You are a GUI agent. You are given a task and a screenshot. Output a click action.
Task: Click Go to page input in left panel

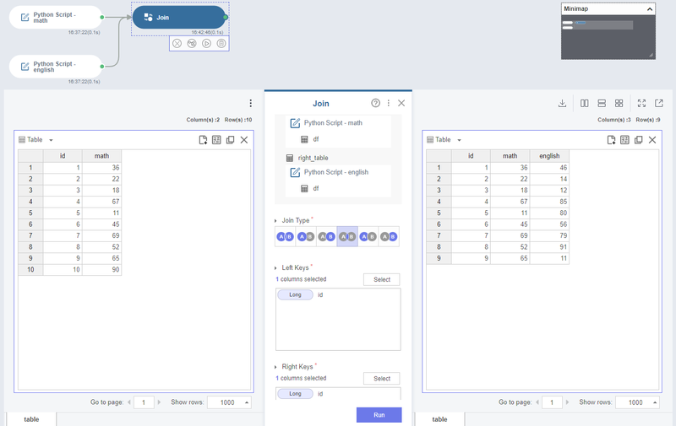(144, 402)
